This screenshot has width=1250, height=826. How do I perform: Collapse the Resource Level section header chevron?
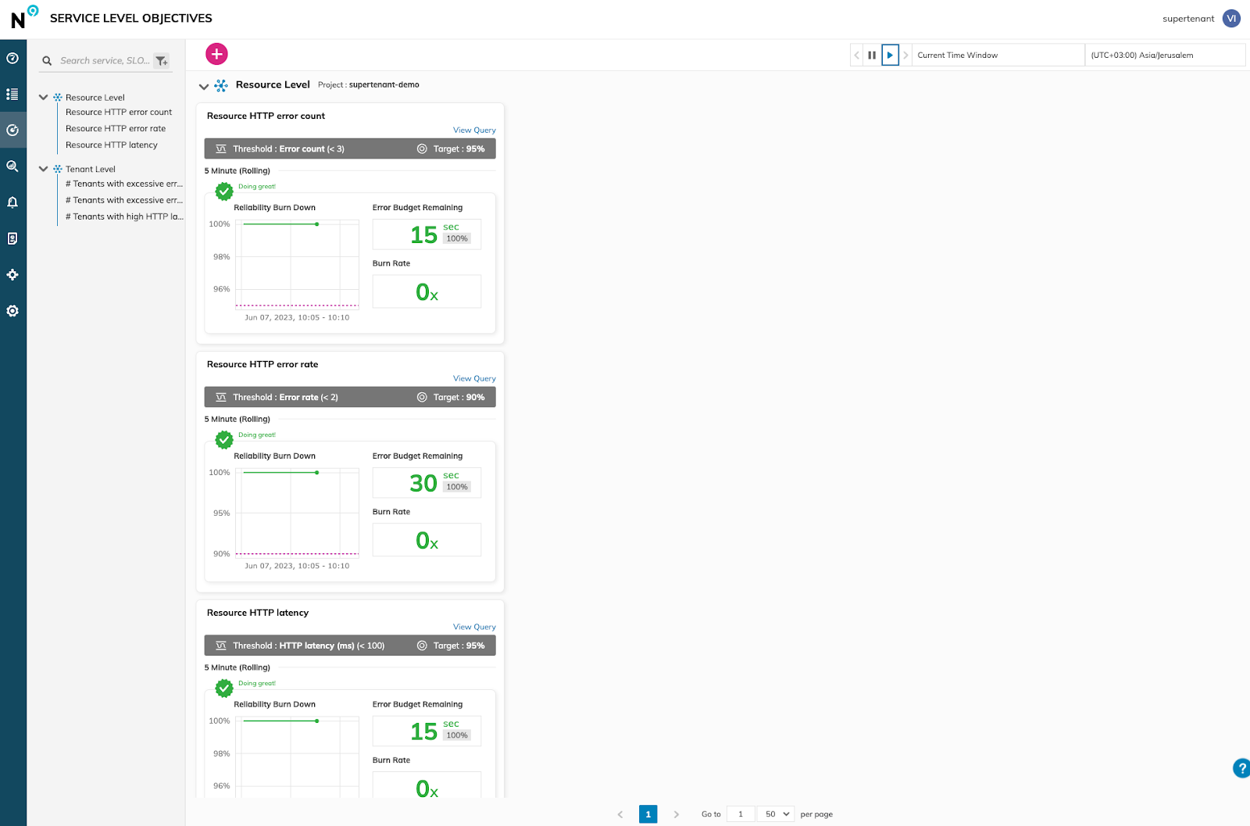click(x=204, y=86)
